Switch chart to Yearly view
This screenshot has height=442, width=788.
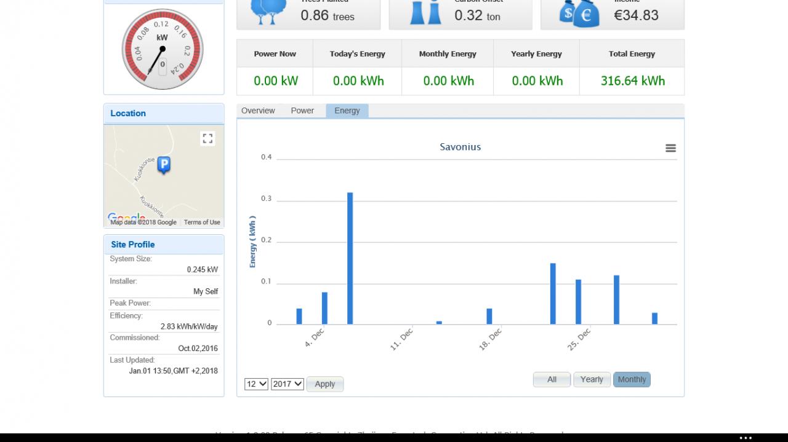592,379
